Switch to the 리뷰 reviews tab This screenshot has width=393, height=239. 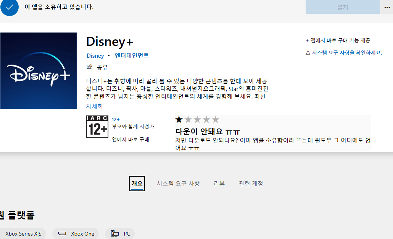(x=219, y=184)
